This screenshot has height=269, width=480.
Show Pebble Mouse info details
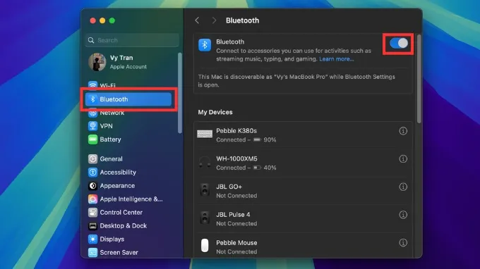pyautogui.click(x=403, y=243)
